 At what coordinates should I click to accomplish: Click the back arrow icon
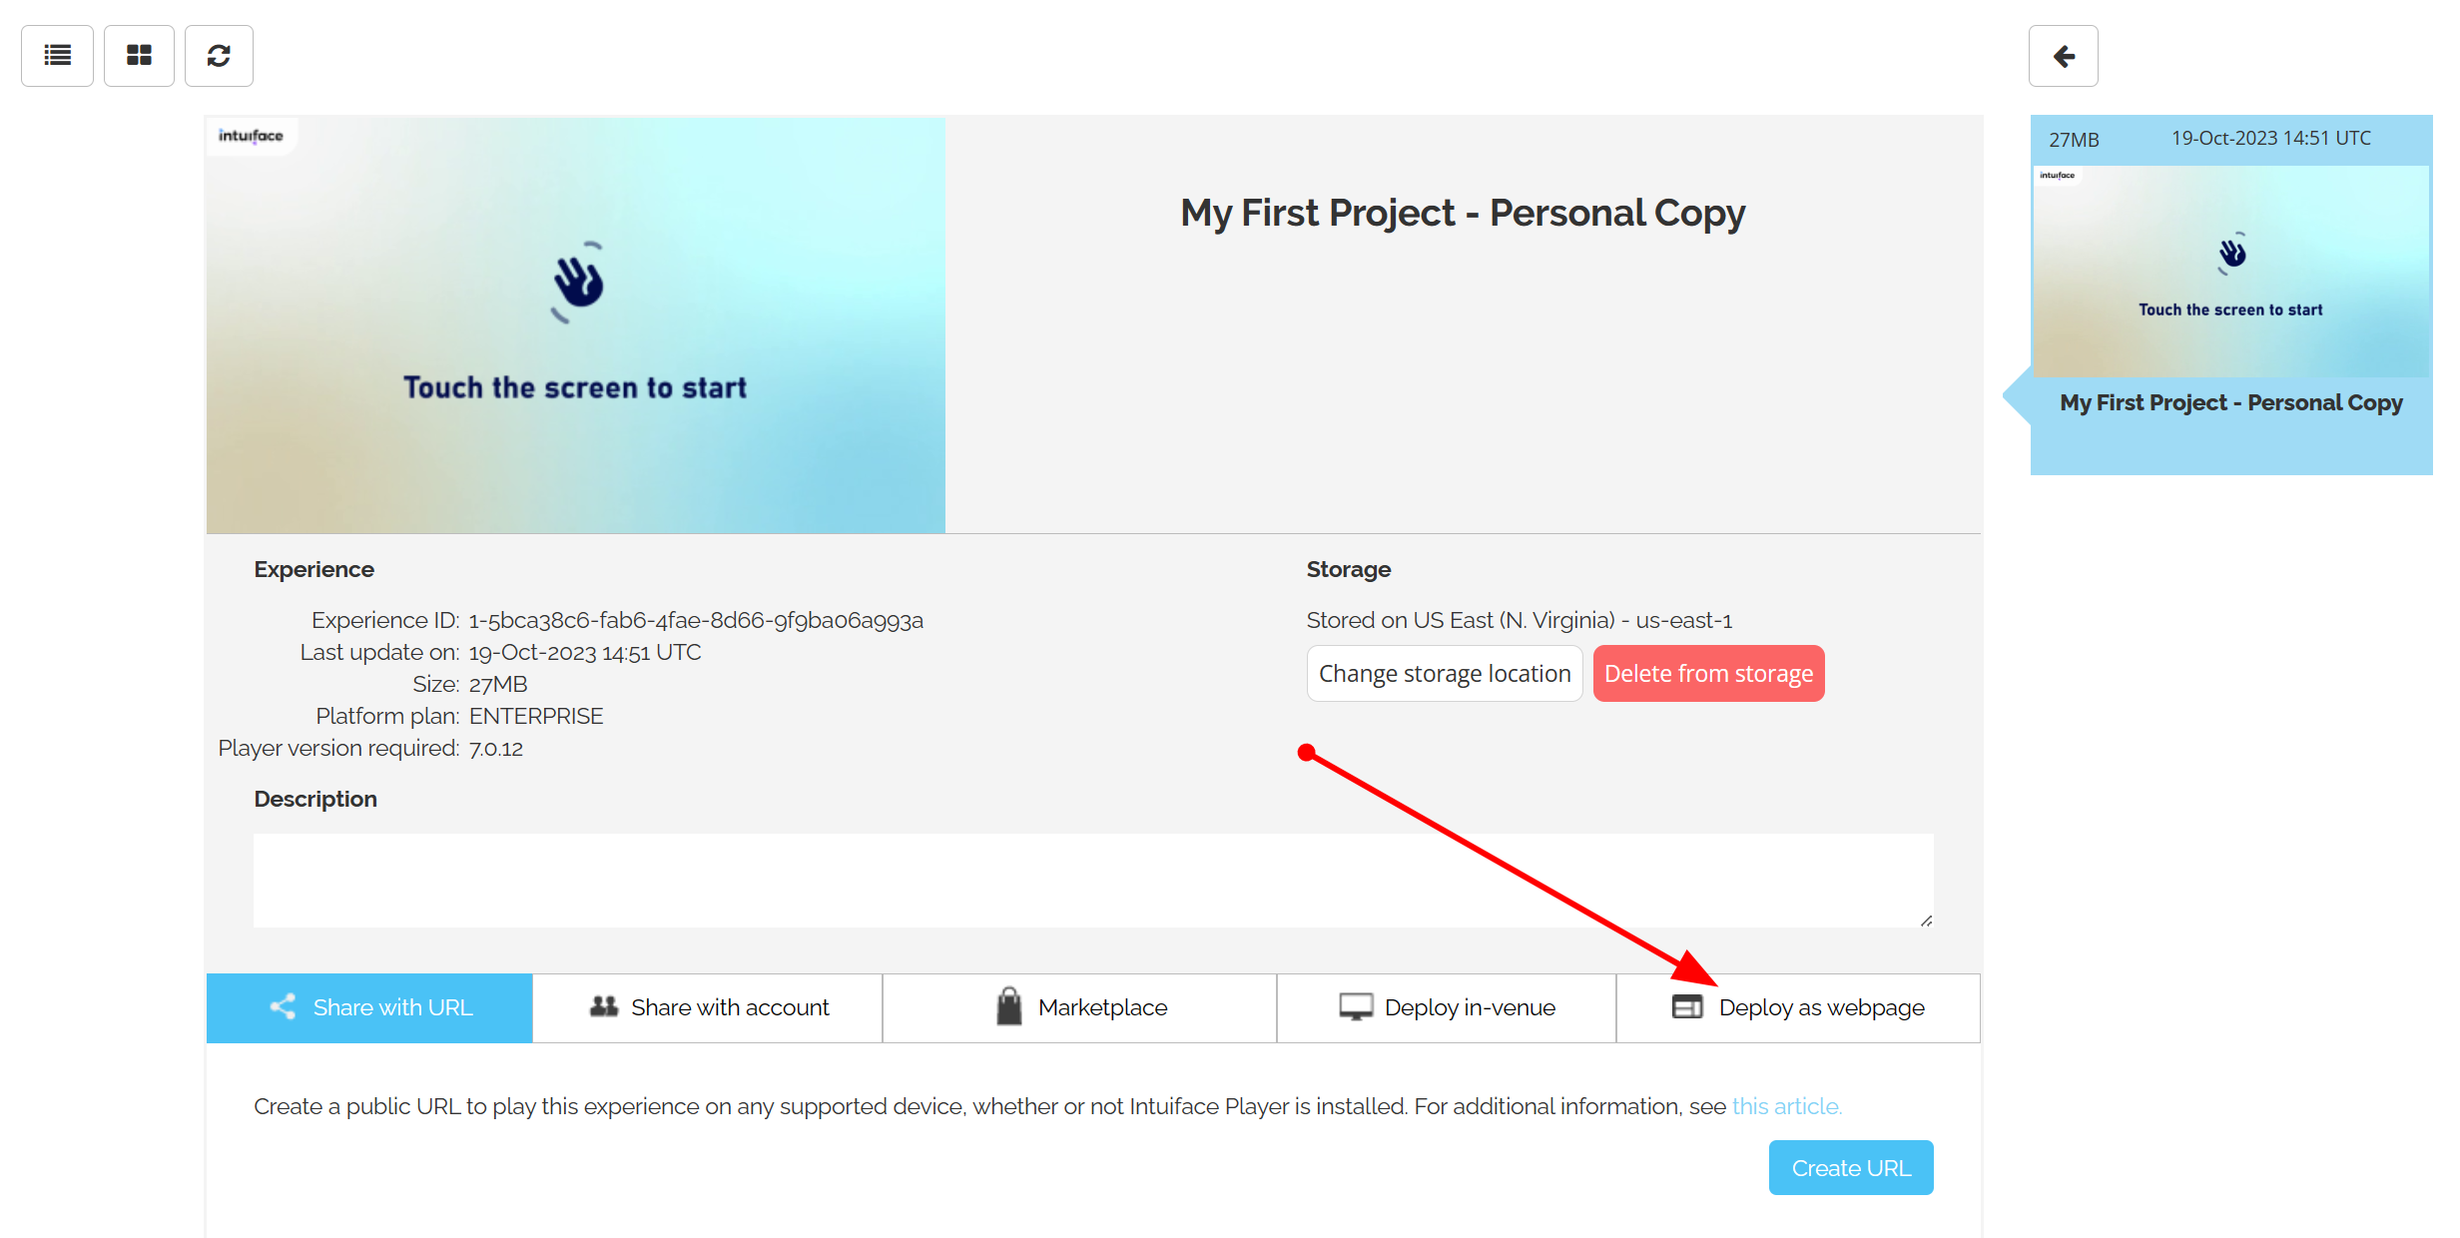pos(2063,55)
